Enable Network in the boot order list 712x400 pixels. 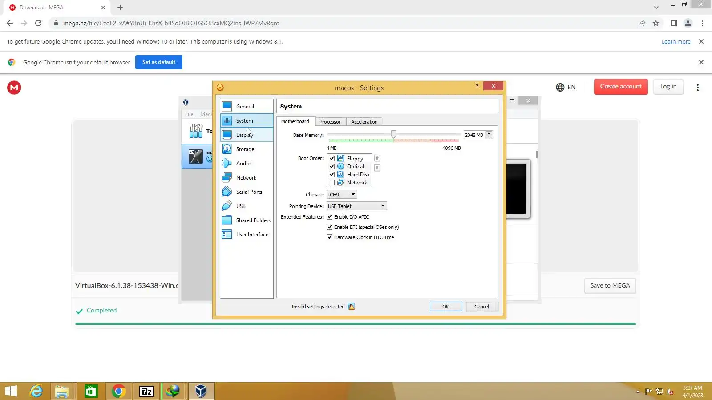(332, 182)
